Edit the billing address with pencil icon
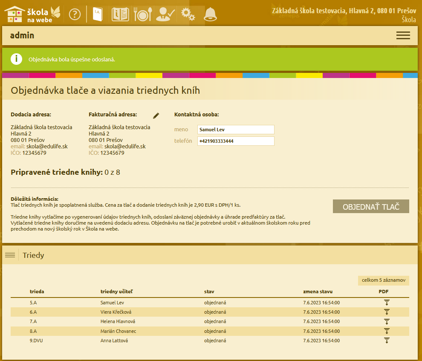The width and height of the screenshot is (422, 361). coord(156,116)
